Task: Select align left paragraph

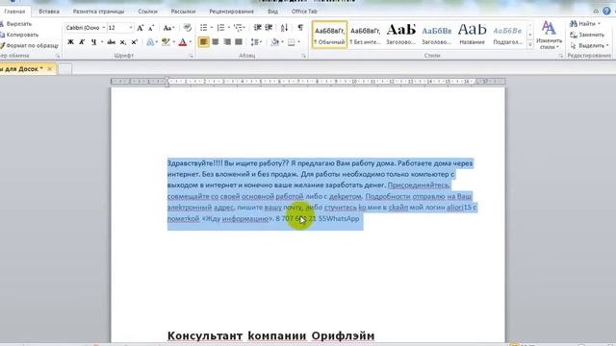Action: 203,42
